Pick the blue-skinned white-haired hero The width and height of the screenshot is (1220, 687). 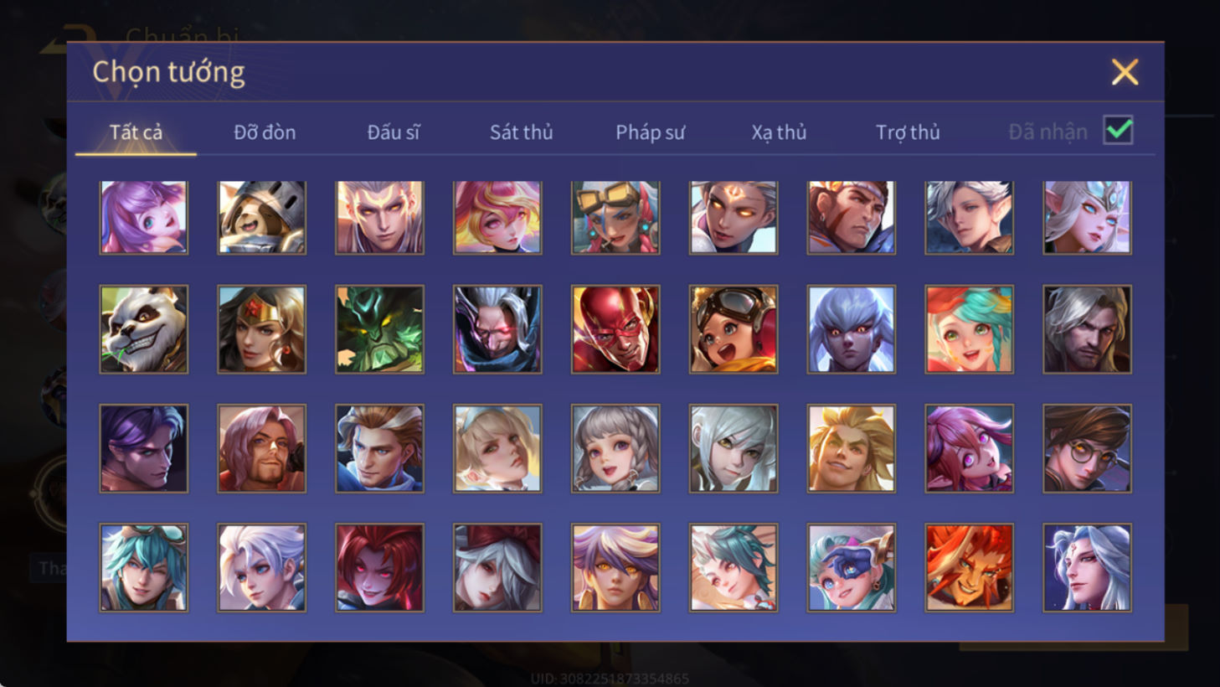point(852,329)
